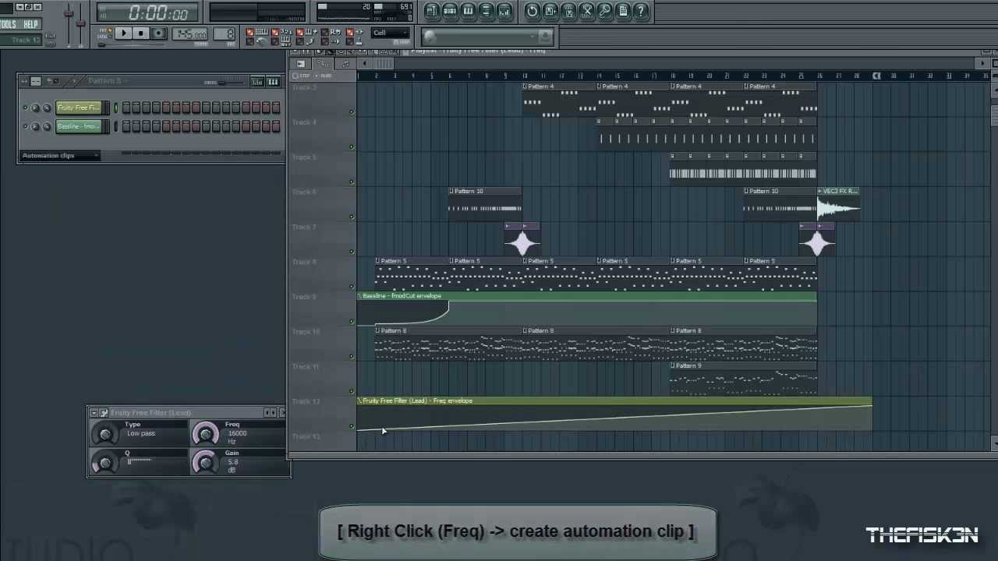Screen dimensions: 998x561
Task: Click the volume knob of Bassline channel
Action: click(47, 127)
